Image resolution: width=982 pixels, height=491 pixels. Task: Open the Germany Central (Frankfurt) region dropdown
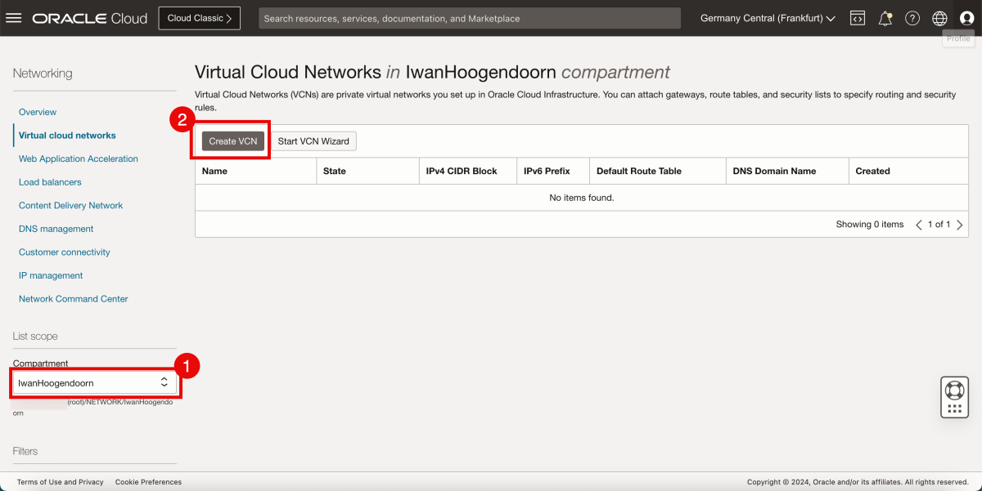pos(765,17)
